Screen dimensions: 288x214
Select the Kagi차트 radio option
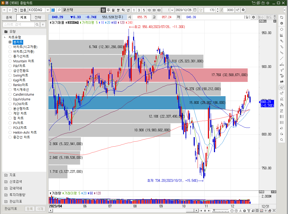coord(10,80)
